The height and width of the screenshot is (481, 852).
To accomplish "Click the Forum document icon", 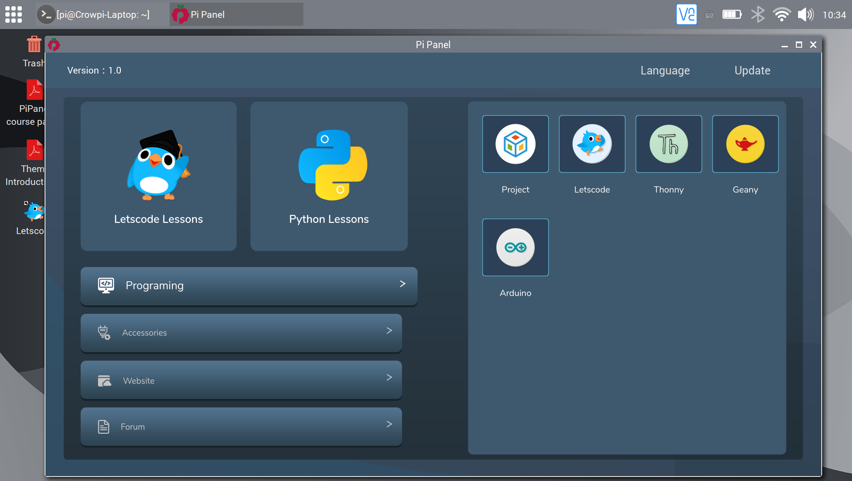I will (x=103, y=427).
